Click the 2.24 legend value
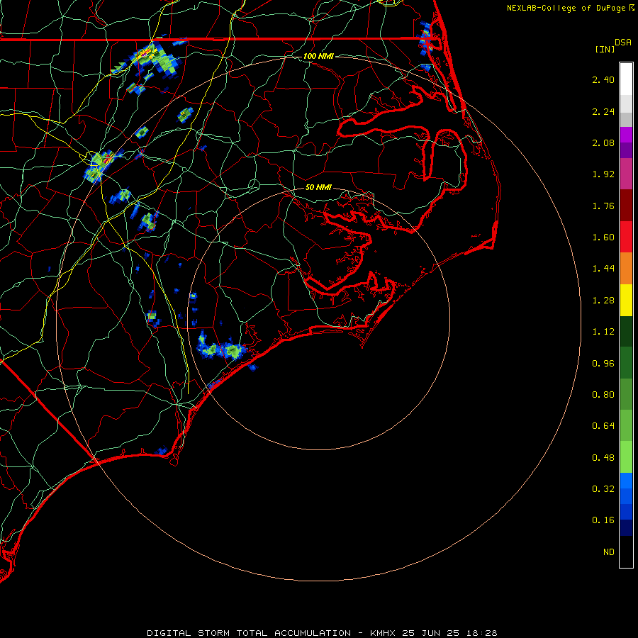This screenshot has height=638, width=638. tap(603, 111)
